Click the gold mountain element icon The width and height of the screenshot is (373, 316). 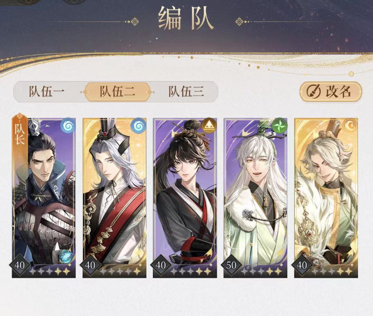tap(209, 125)
